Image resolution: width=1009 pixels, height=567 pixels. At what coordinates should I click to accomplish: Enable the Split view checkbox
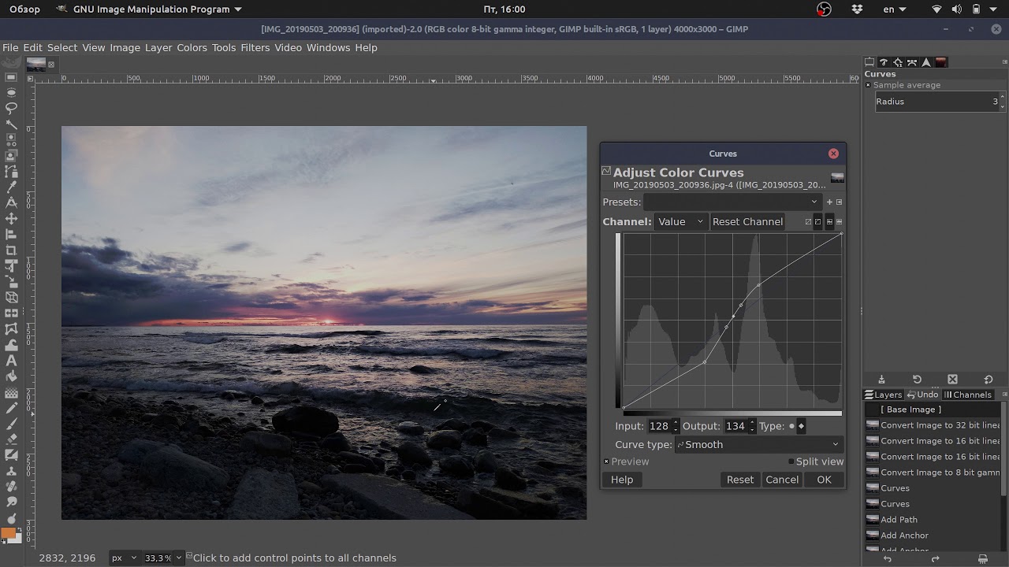[x=791, y=461]
